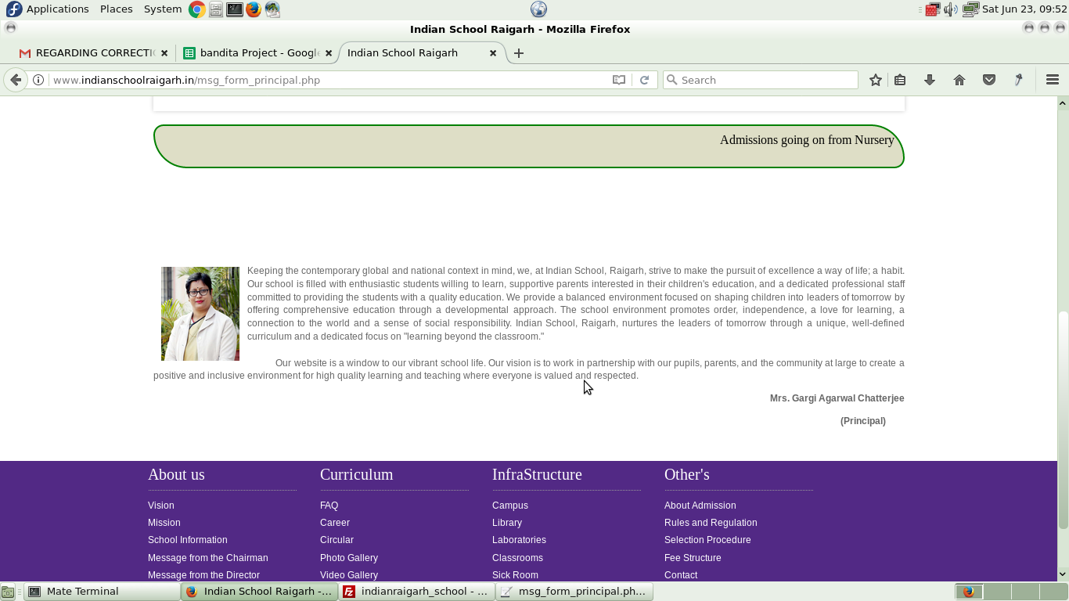Click the globe icon in top panel
The height and width of the screenshot is (601, 1069).
(x=538, y=9)
